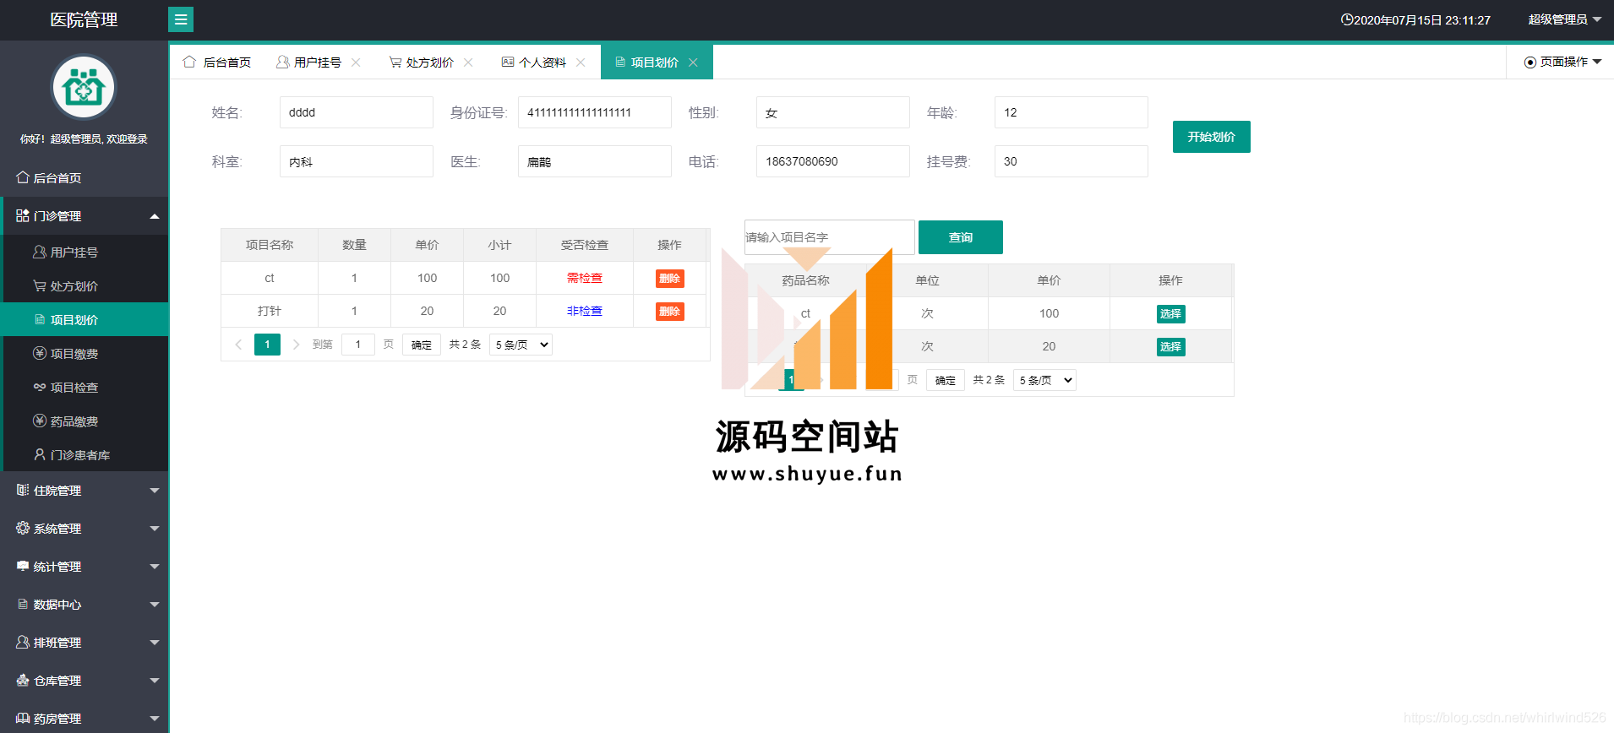Confirm page jump in right table
Screen dimensions: 1614x733
[946, 380]
